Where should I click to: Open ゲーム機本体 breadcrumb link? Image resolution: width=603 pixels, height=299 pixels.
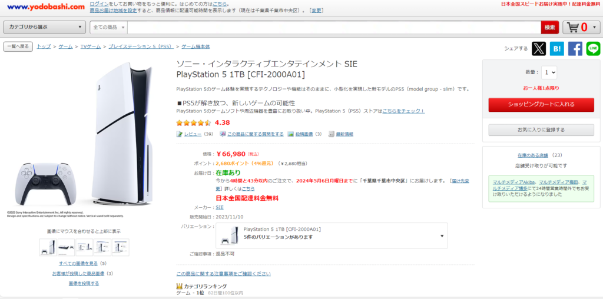tap(196, 46)
